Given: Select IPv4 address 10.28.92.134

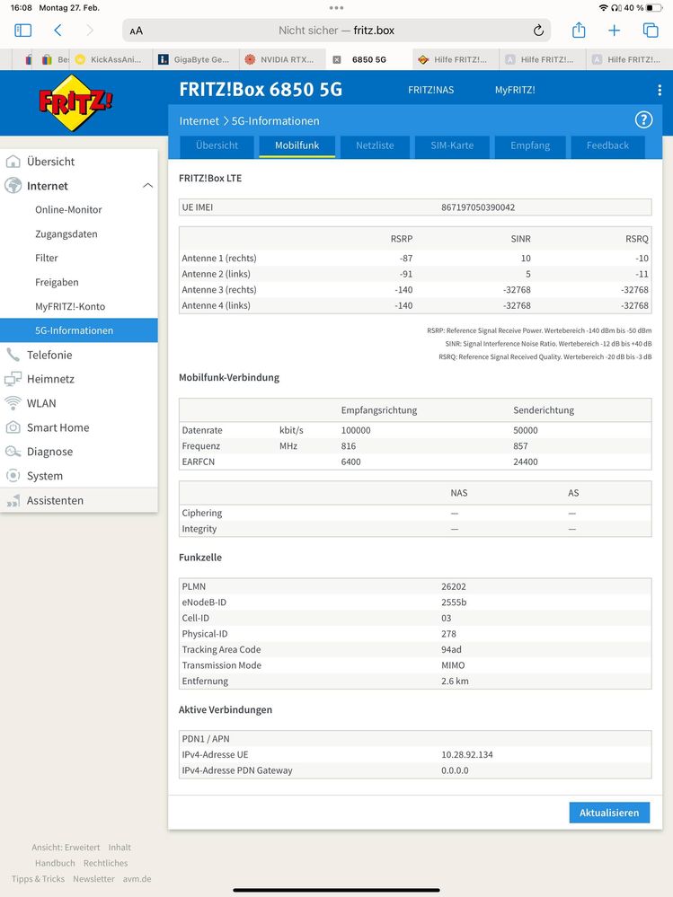Looking at the screenshot, I should pyautogui.click(x=467, y=754).
